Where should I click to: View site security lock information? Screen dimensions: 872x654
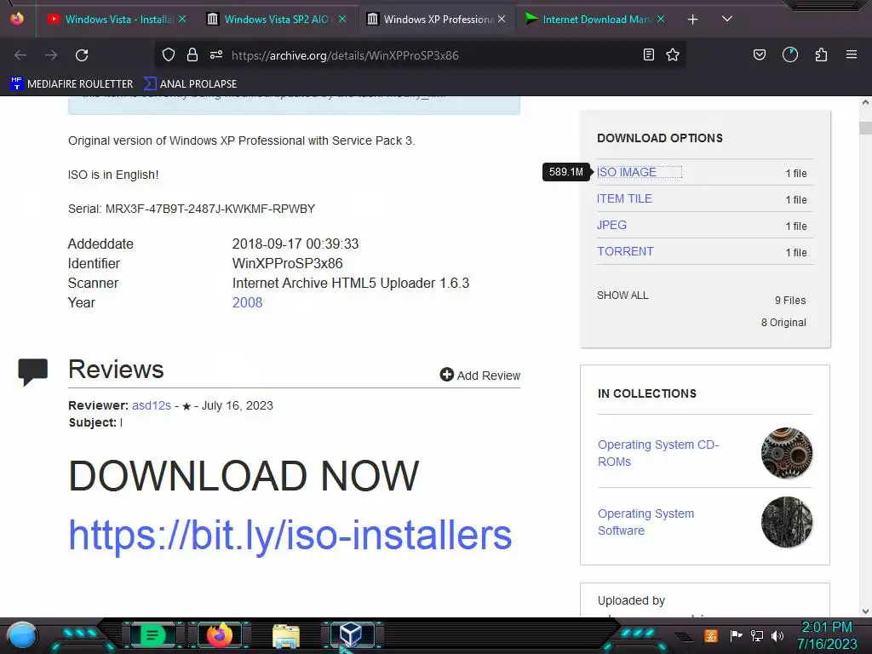pyautogui.click(x=192, y=54)
